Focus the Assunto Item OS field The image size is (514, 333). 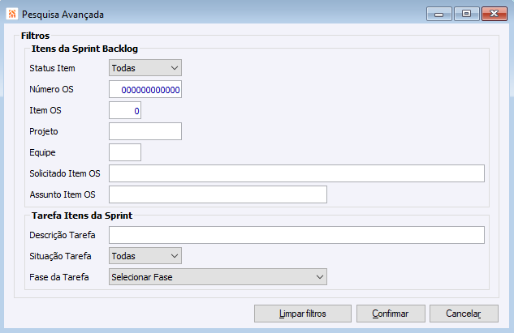point(218,194)
